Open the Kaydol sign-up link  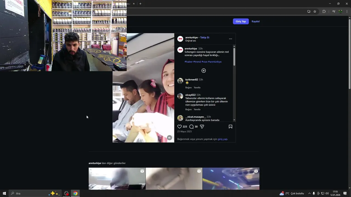pyautogui.click(x=256, y=21)
